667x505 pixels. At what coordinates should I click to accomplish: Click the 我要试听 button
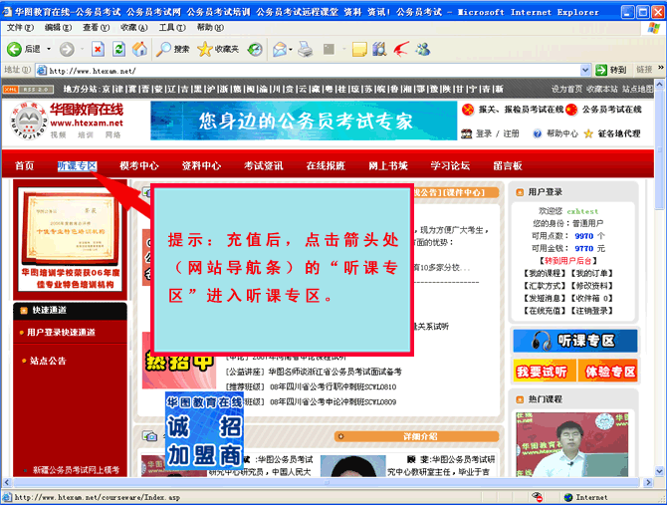545,371
